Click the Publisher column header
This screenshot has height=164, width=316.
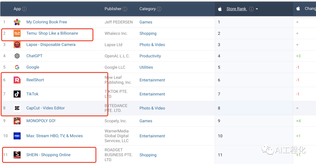[x=113, y=9]
